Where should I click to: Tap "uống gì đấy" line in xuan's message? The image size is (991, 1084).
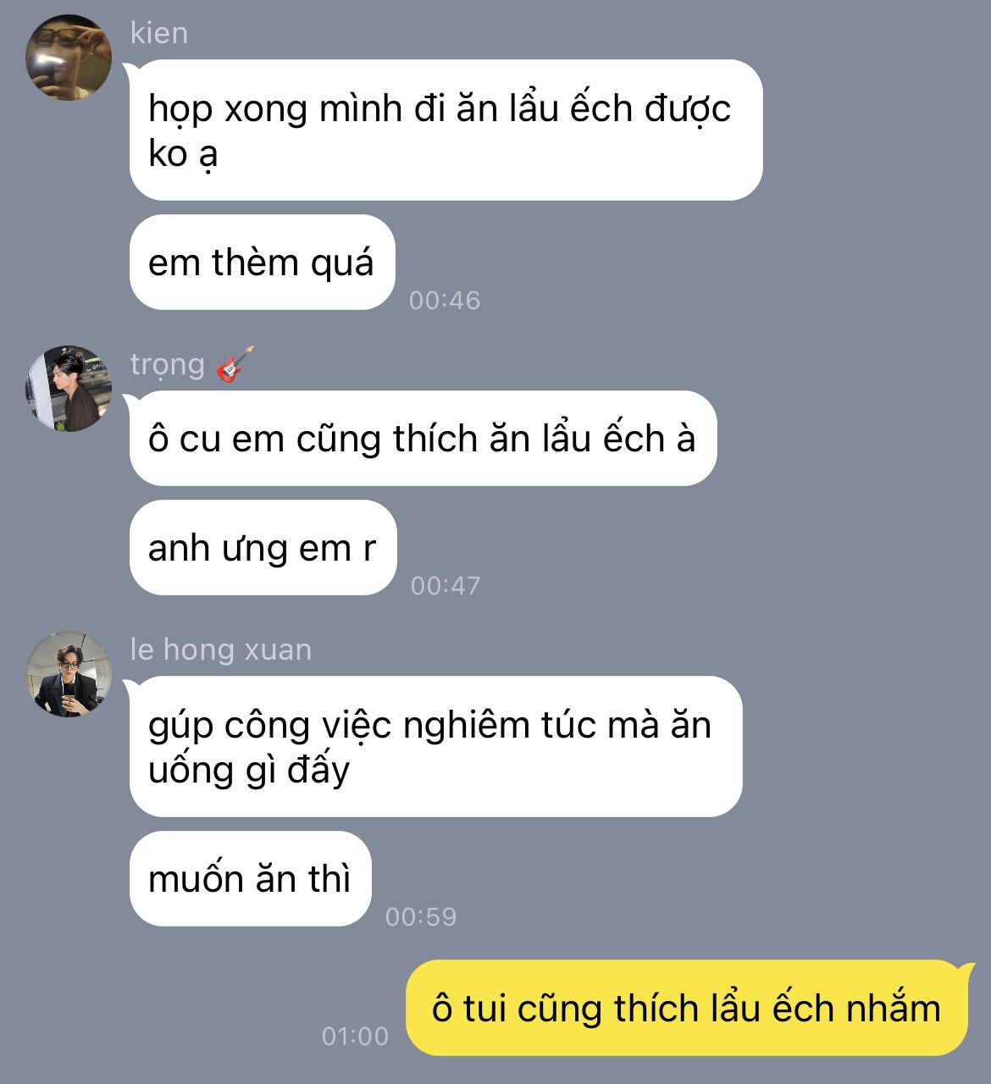pos(249,771)
